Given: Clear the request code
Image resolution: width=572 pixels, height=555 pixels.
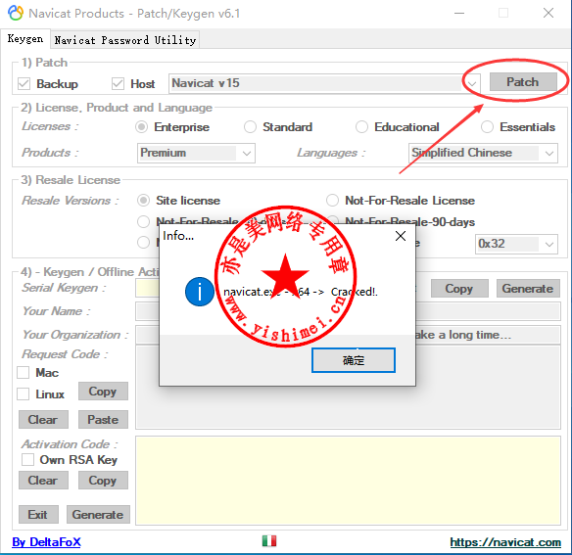Looking at the screenshot, I should coord(43,419).
